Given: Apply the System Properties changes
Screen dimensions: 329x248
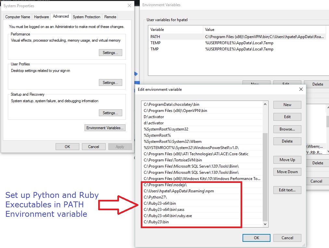Looking at the screenshot, I should (120, 146).
